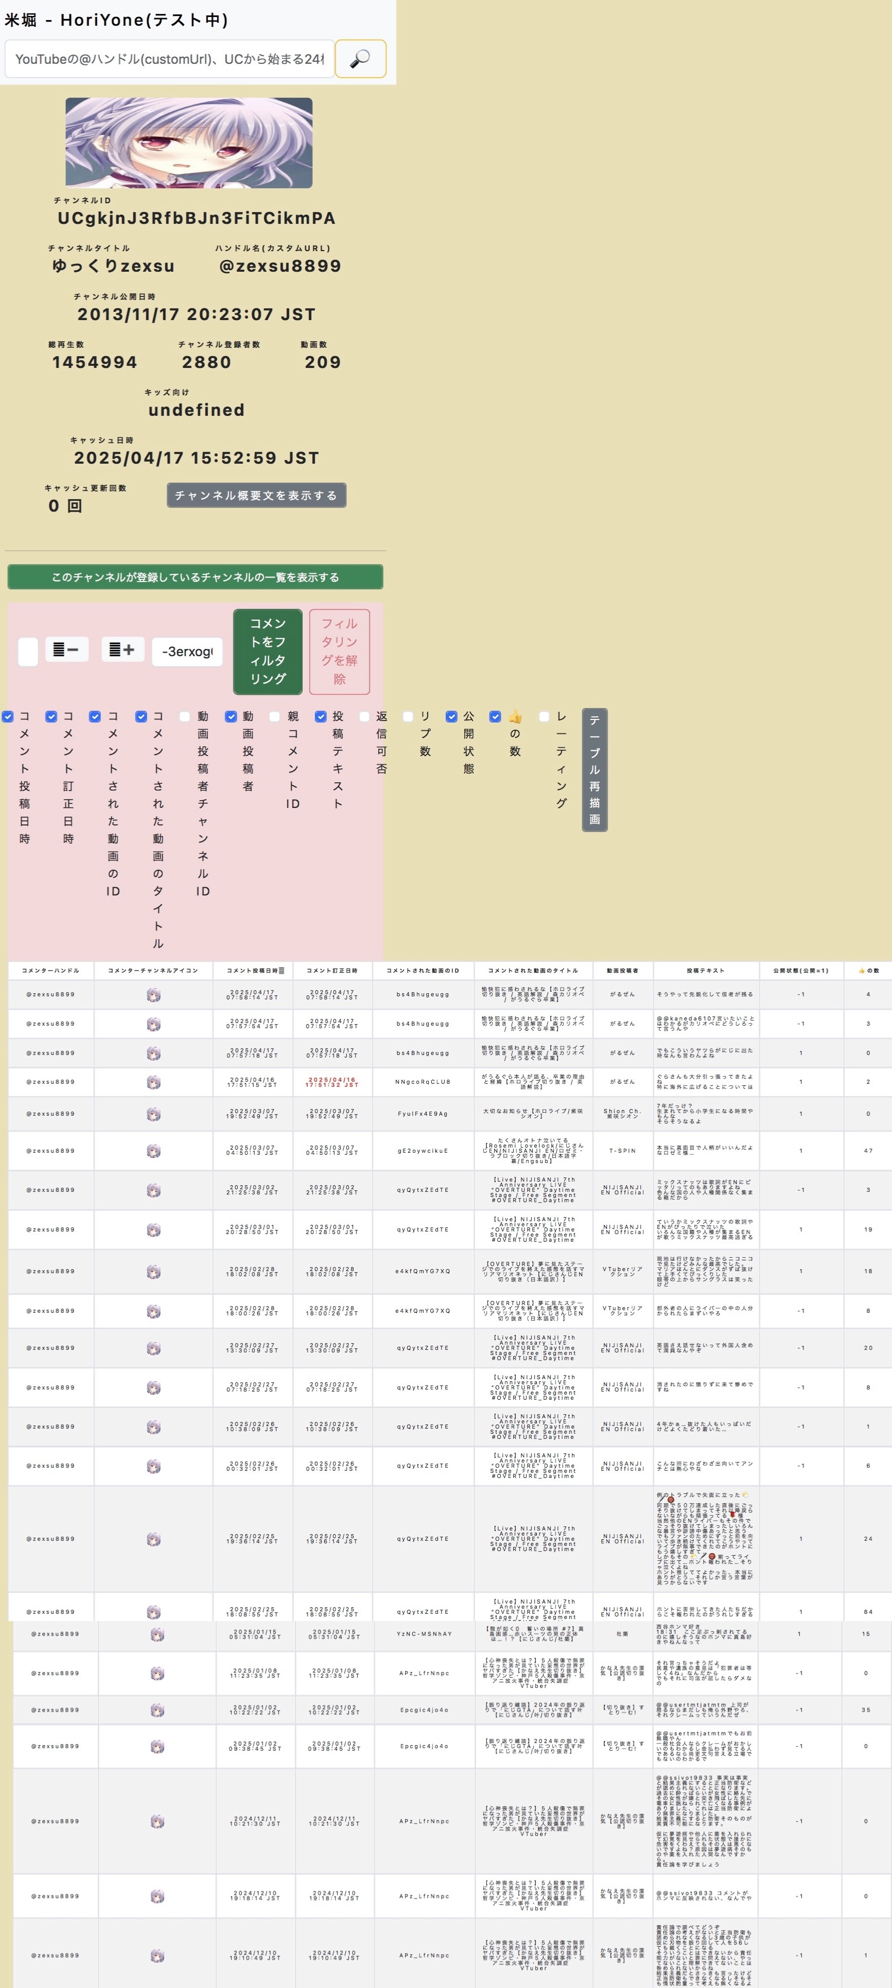Screen dimensions: 892x1988
Task: Toggle the コメントされた動画のID checkbox
Action: click(x=95, y=717)
